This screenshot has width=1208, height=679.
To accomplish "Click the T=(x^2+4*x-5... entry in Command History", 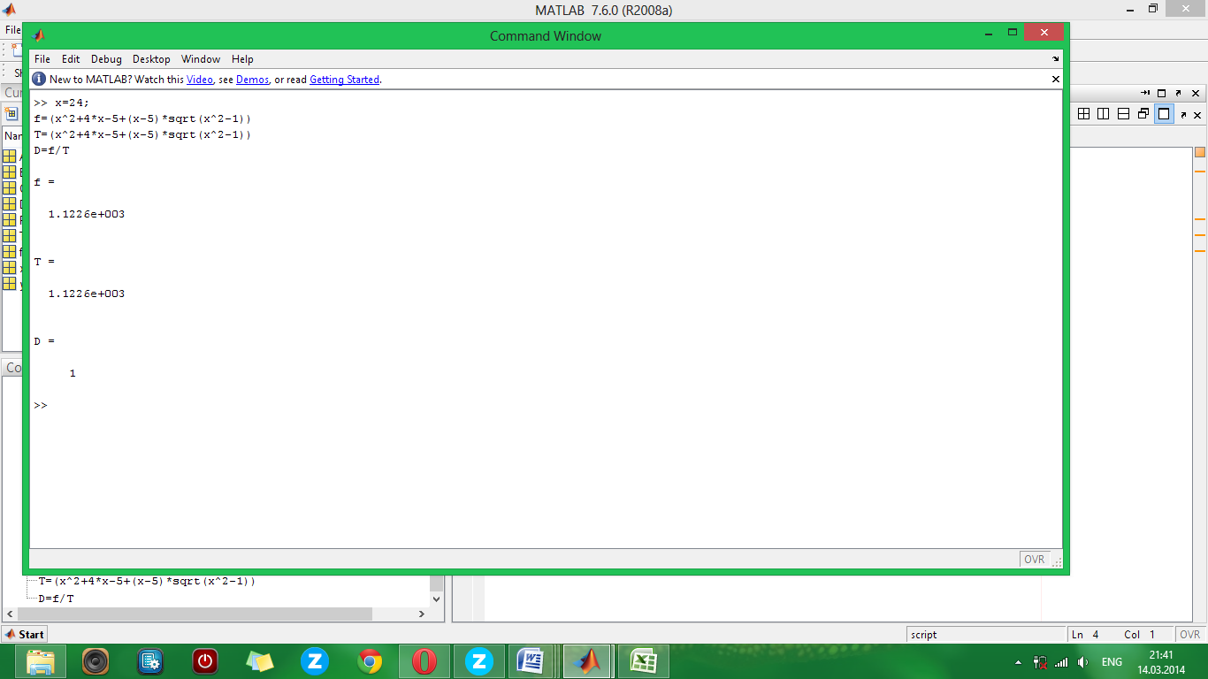I will point(147,581).
